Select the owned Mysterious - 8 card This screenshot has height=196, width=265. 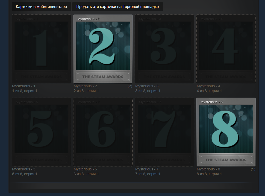(x=226, y=132)
